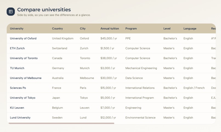The image size is (221, 132).
Task: Select the KU Leuven row name
Action: tap(17, 108)
